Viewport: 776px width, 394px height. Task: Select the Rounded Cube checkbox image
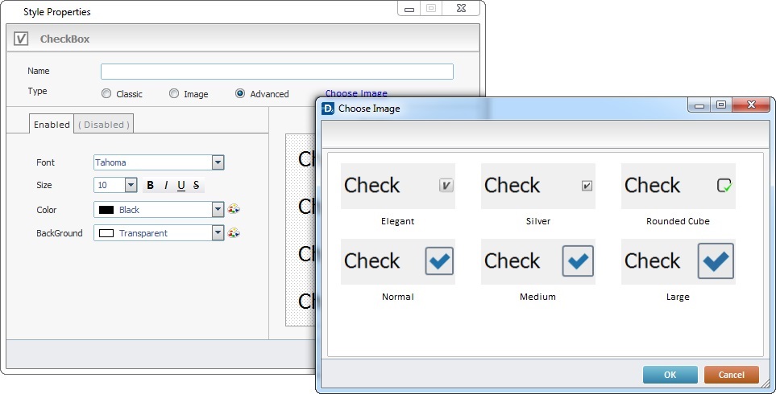coord(678,187)
